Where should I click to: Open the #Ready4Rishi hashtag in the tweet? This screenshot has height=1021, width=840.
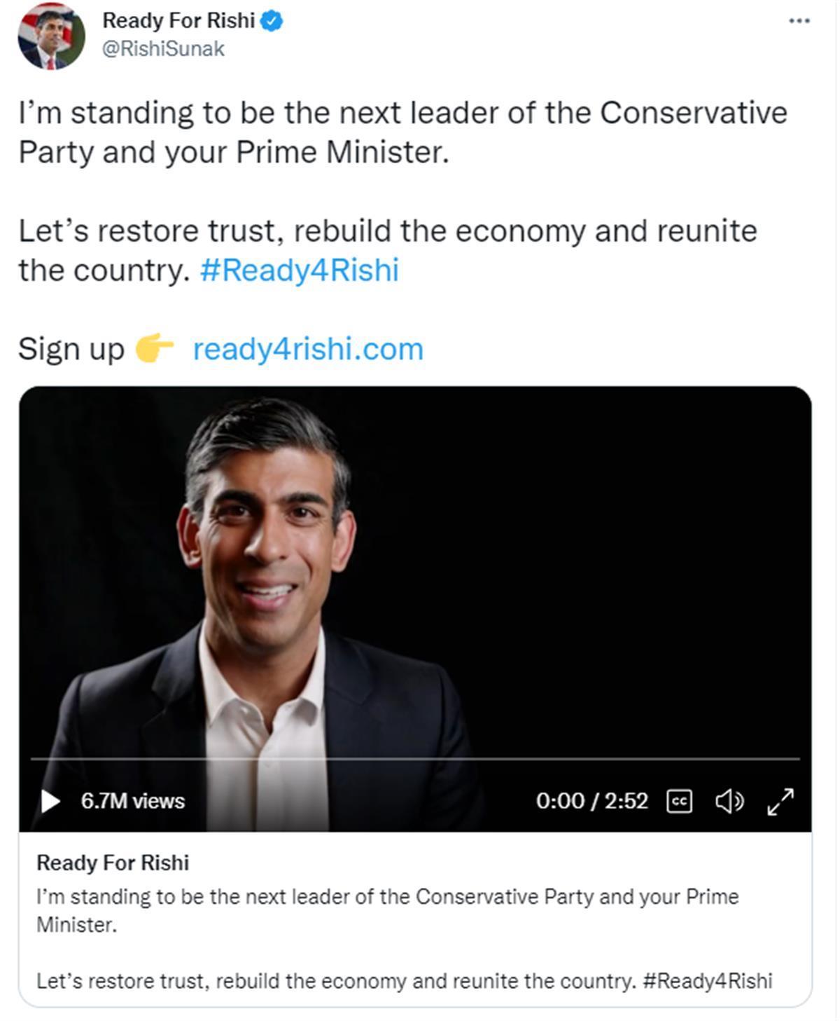[299, 270]
